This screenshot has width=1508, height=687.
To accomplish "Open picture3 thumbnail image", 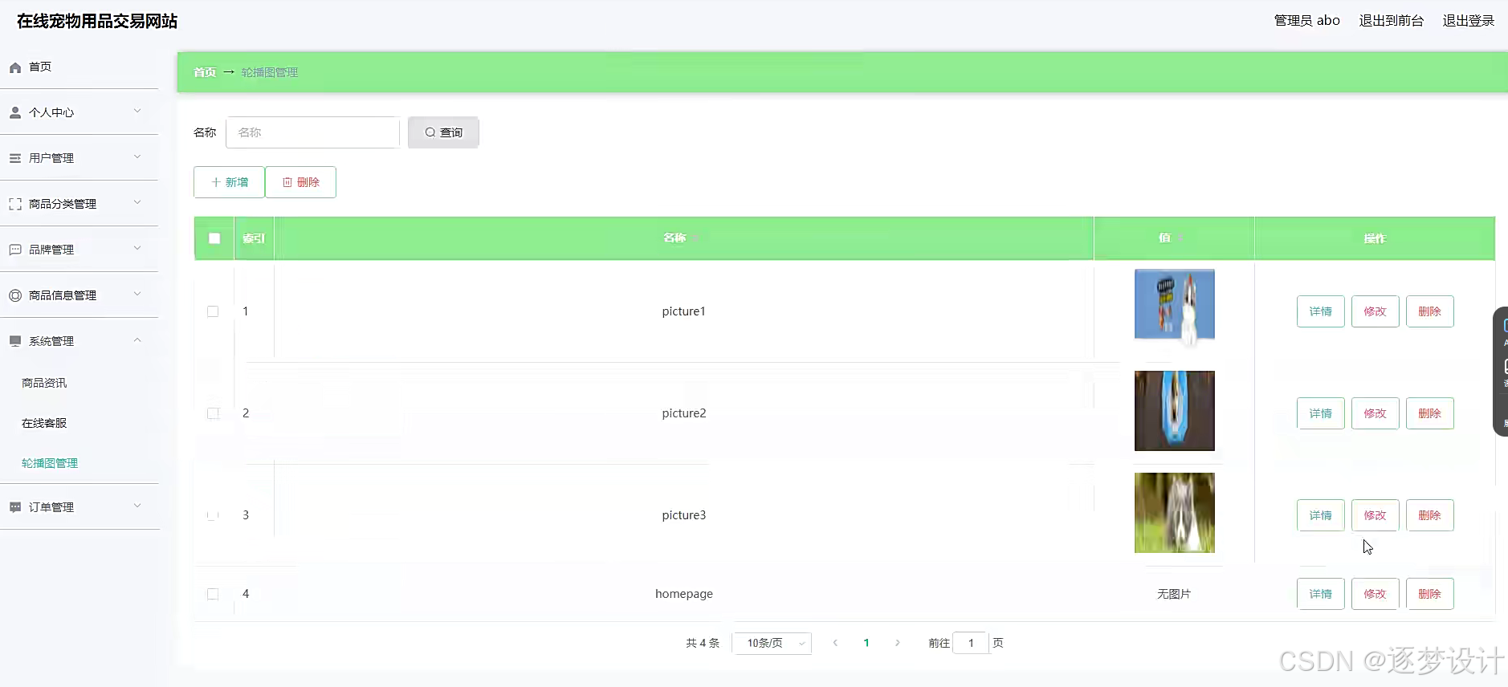I will coord(1174,513).
